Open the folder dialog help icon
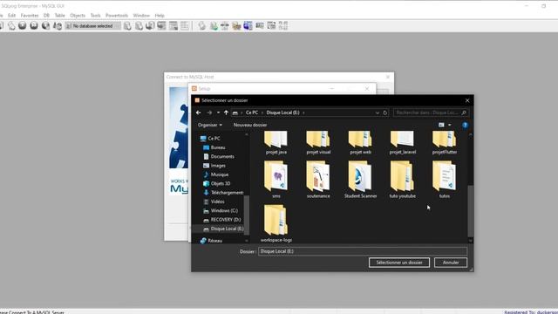This screenshot has width=558, height=314. tap(465, 125)
